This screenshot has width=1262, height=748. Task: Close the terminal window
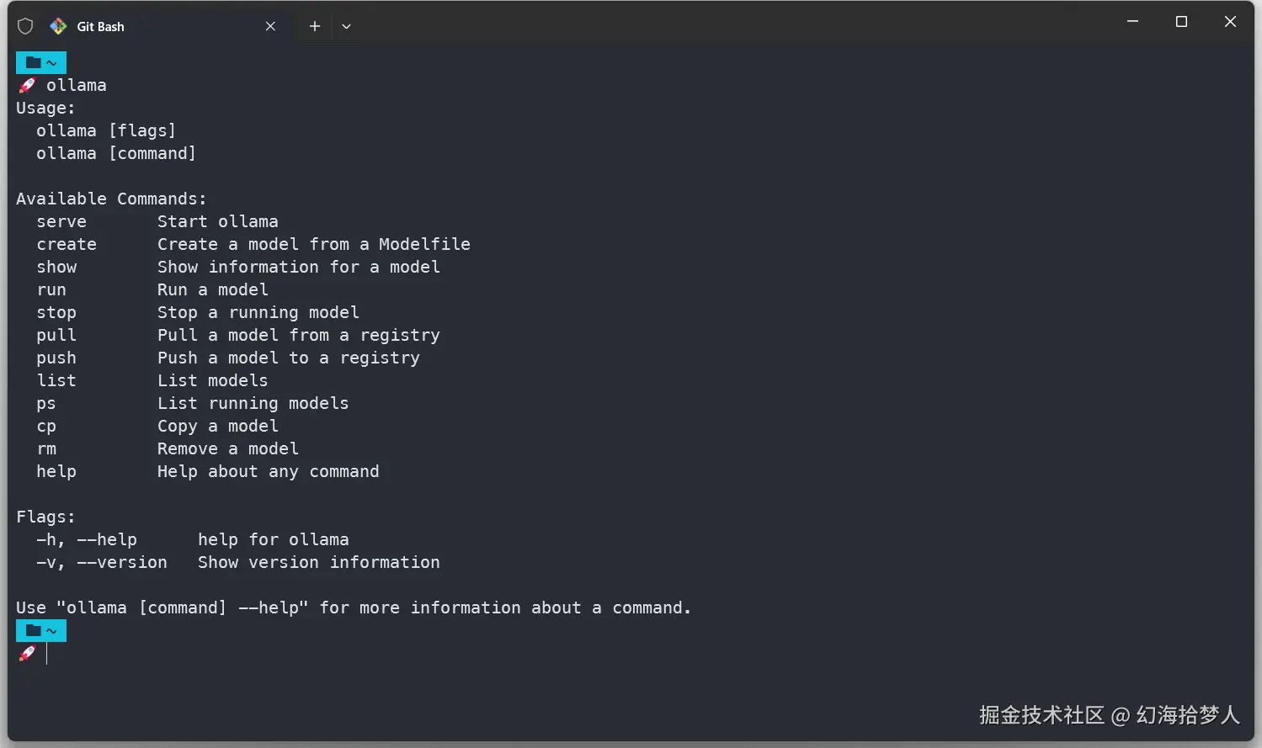coord(1230,22)
